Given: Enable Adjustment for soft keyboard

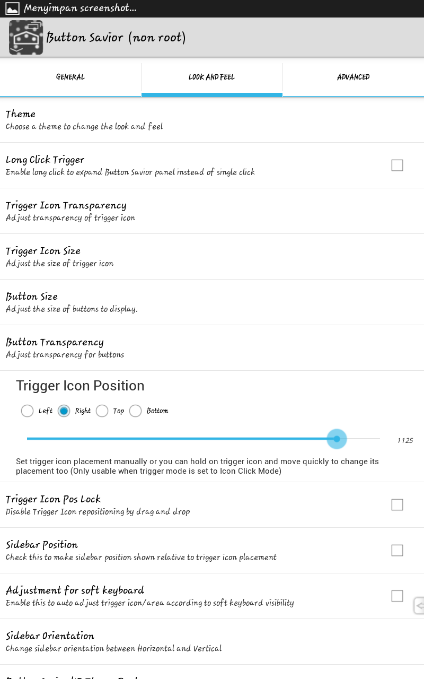Looking at the screenshot, I should coord(397,596).
